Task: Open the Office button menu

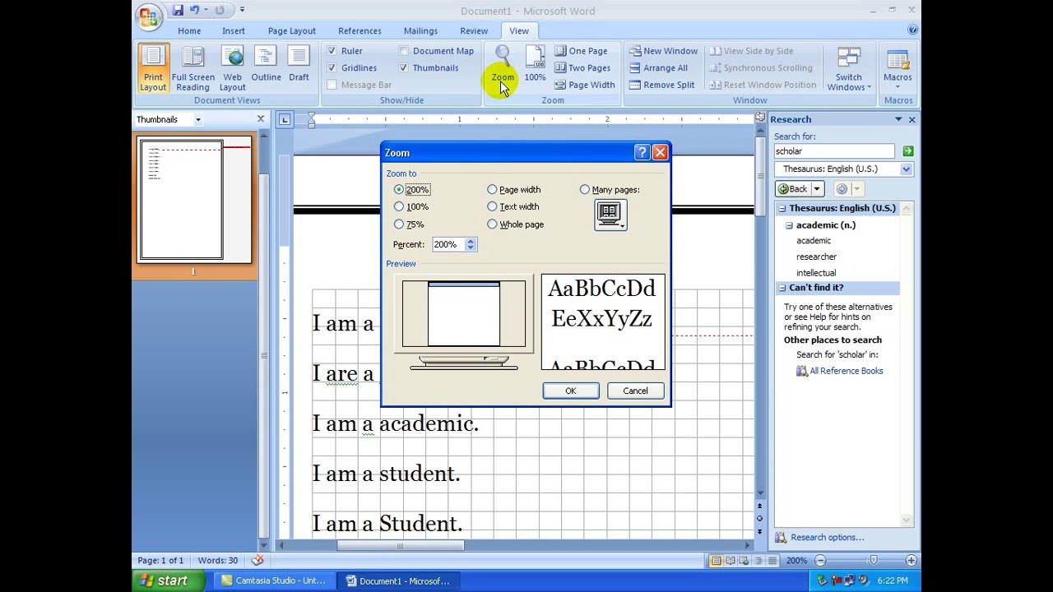Action: [149, 16]
